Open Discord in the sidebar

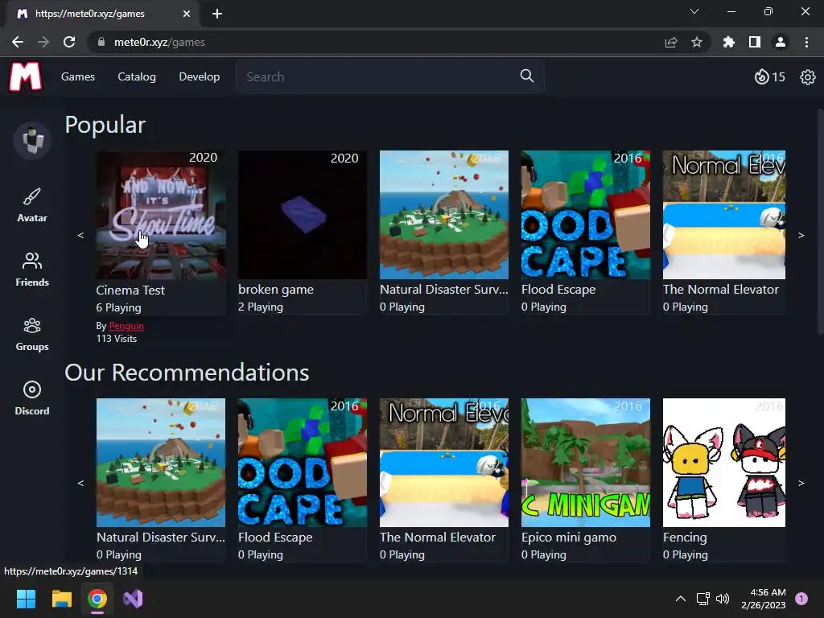tap(32, 398)
